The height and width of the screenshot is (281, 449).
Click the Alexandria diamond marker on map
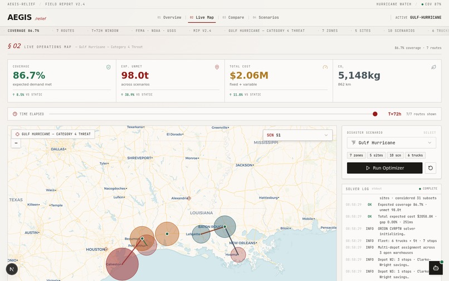coord(189,198)
